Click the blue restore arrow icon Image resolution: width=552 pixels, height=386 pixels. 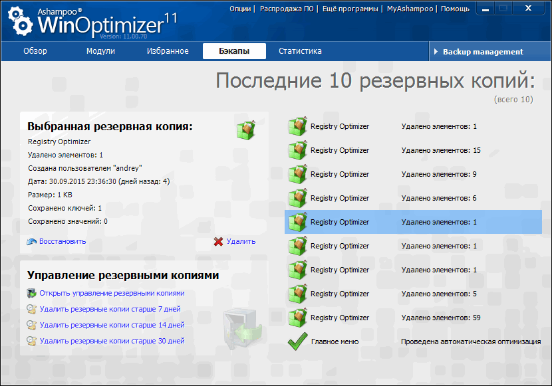(x=31, y=242)
